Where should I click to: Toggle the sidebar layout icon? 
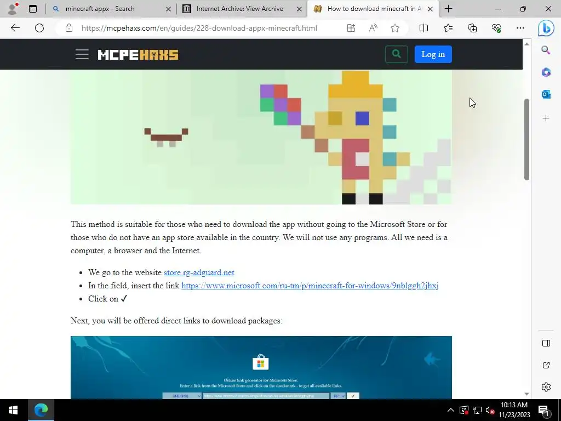pyautogui.click(x=546, y=343)
